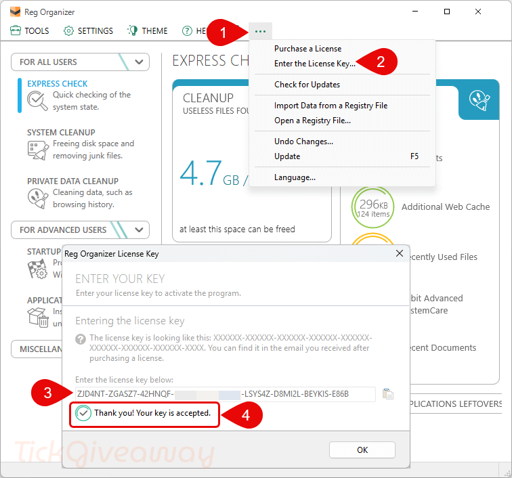512x478 pixels.
Task: Click the Private Data Cleanup footprints icon
Action: click(38, 198)
